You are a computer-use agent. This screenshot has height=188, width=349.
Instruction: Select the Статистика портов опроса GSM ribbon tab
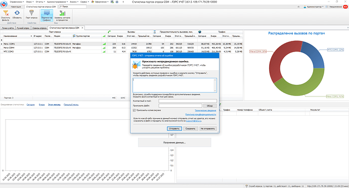[41, 7]
